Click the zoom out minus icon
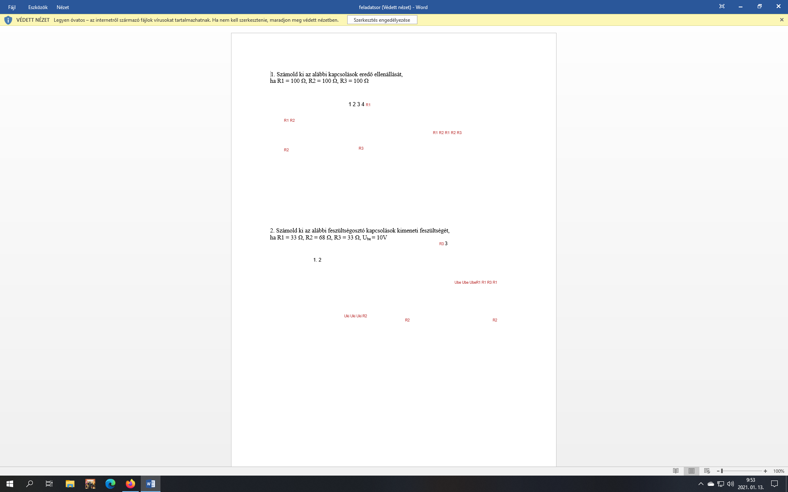788x492 pixels. pyautogui.click(x=718, y=471)
